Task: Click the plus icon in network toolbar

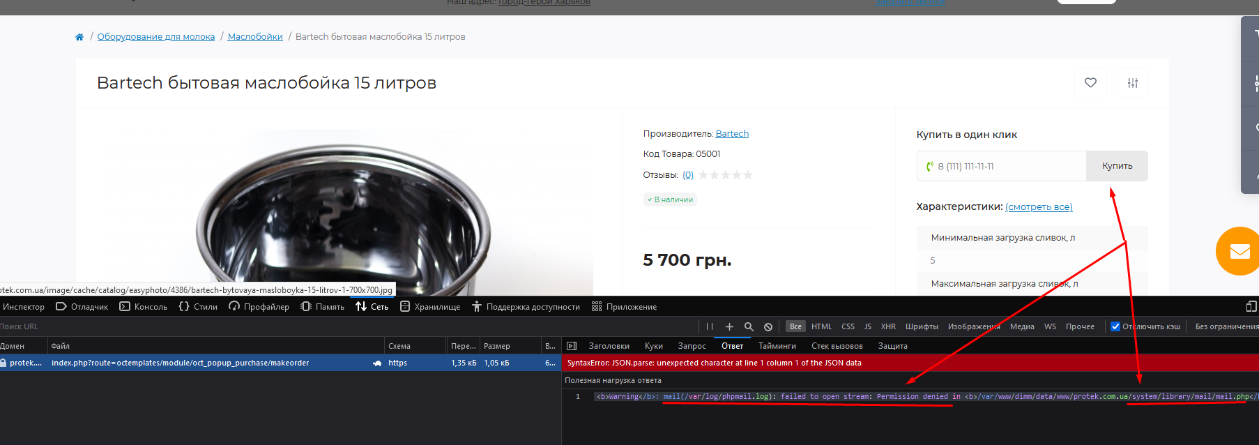Action: (729, 326)
